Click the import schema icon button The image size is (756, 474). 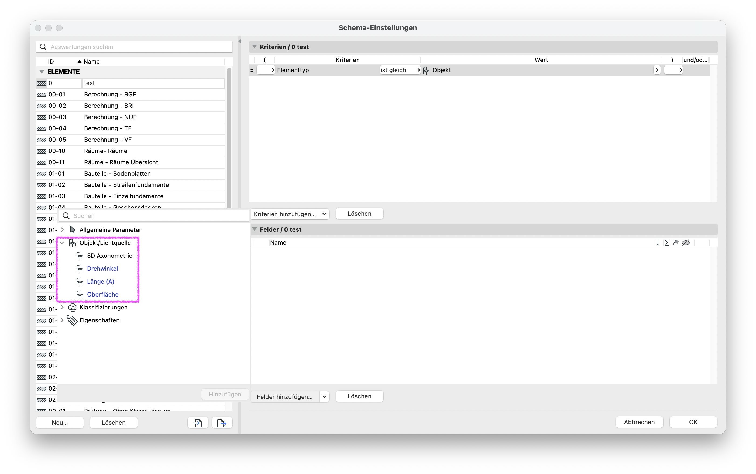point(198,423)
